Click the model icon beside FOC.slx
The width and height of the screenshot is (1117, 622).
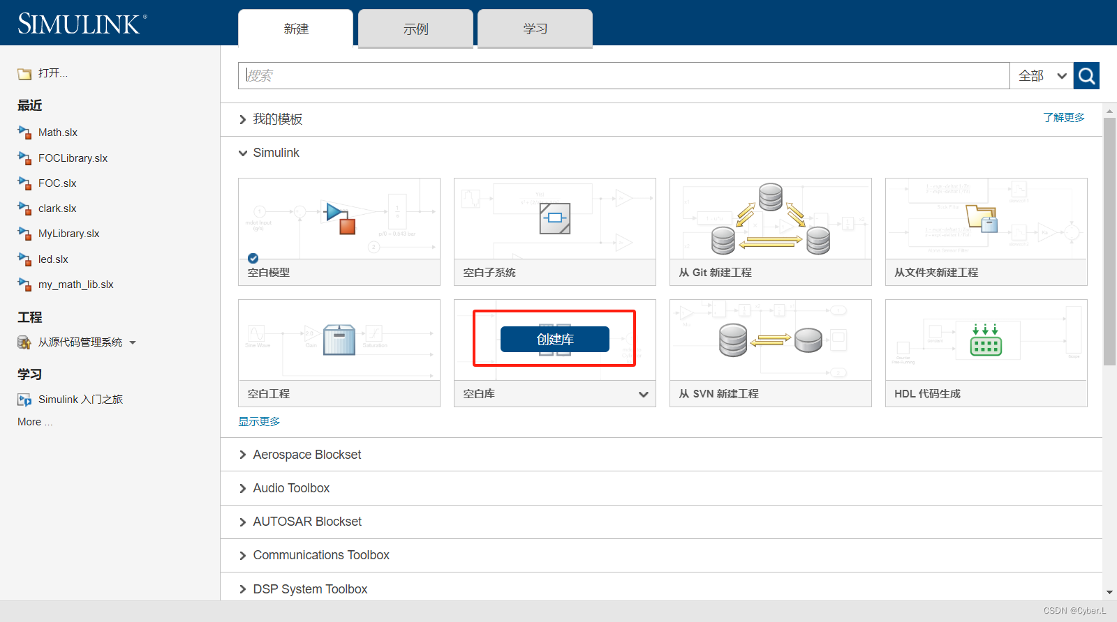point(24,183)
